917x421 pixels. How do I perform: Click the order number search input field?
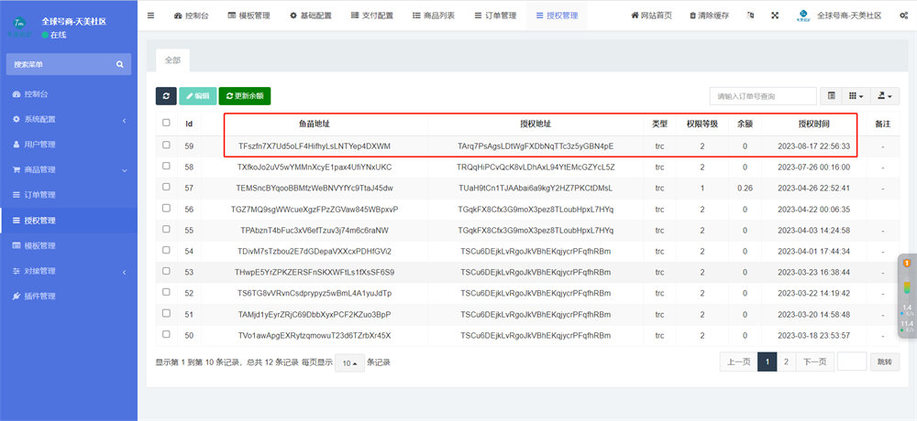click(762, 96)
